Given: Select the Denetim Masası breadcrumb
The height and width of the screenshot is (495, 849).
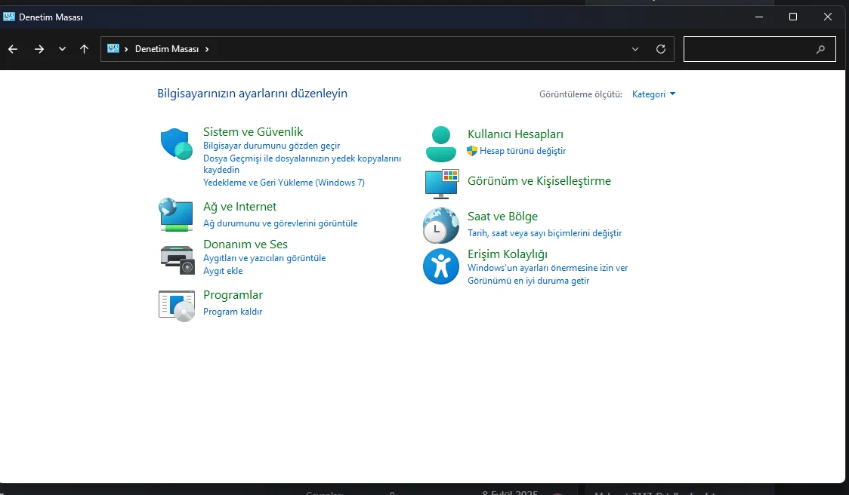Looking at the screenshot, I should [x=167, y=49].
